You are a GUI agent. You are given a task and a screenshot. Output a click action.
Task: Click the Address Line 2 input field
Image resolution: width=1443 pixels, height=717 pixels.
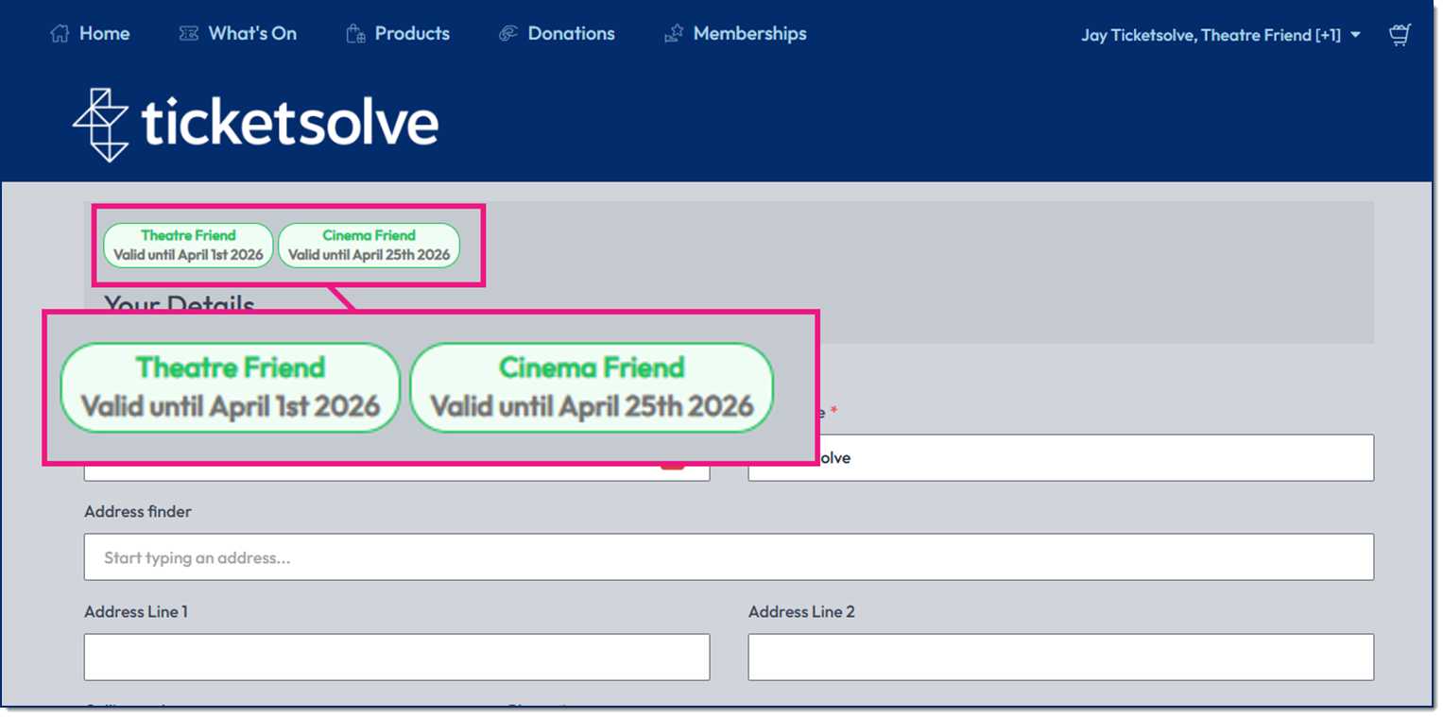[x=1061, y=657]
